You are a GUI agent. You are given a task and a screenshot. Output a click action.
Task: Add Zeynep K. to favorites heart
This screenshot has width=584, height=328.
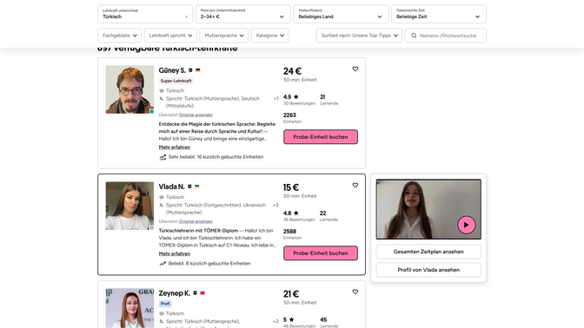[x=355, y=292]
